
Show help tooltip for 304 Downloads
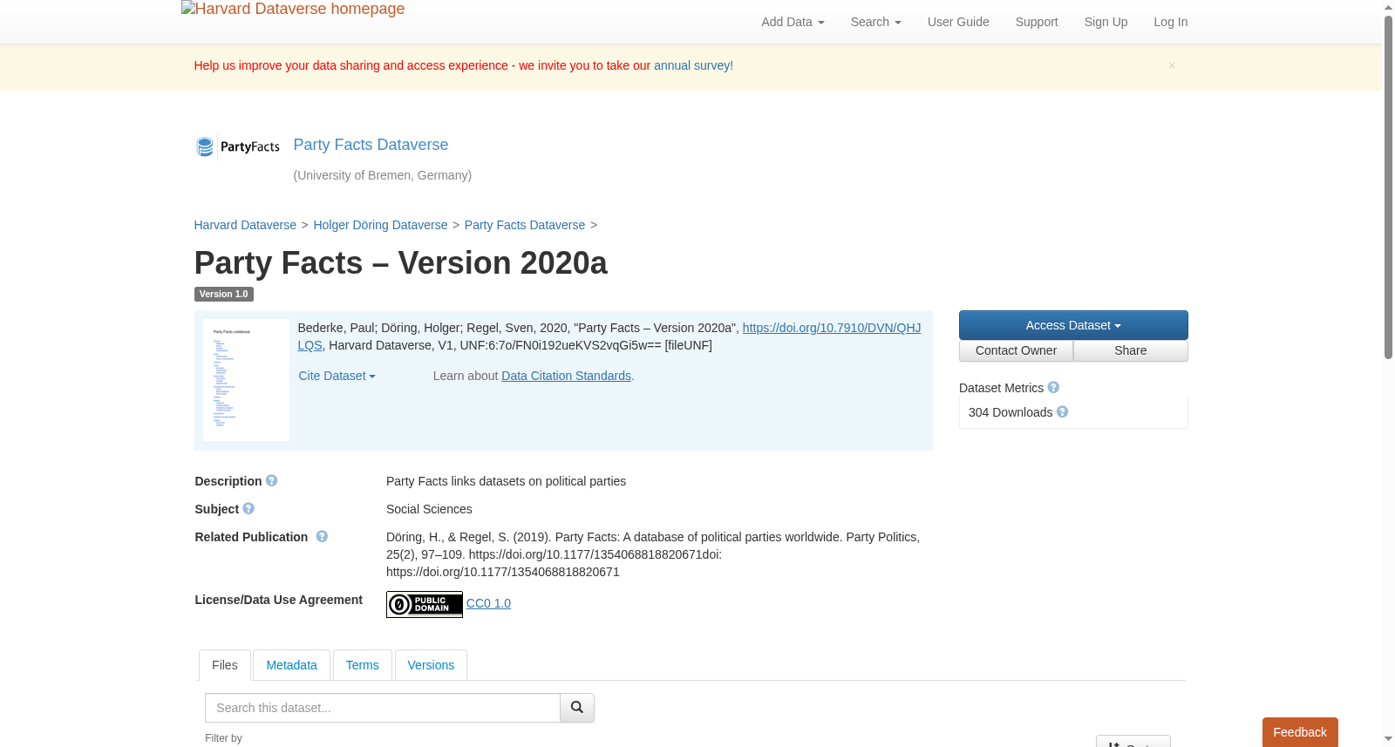pos(1062,411)
